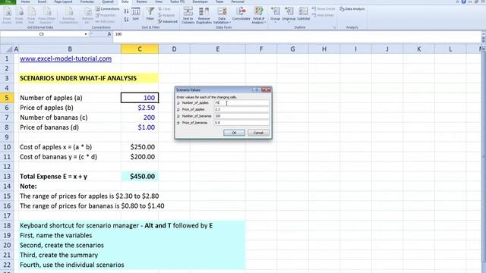Open the What-If Analysis dropdown

coord(258,15)
